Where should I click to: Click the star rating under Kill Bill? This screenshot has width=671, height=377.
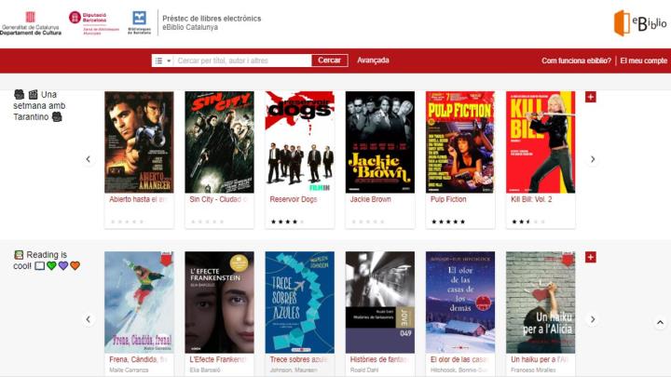pos(528,222)
